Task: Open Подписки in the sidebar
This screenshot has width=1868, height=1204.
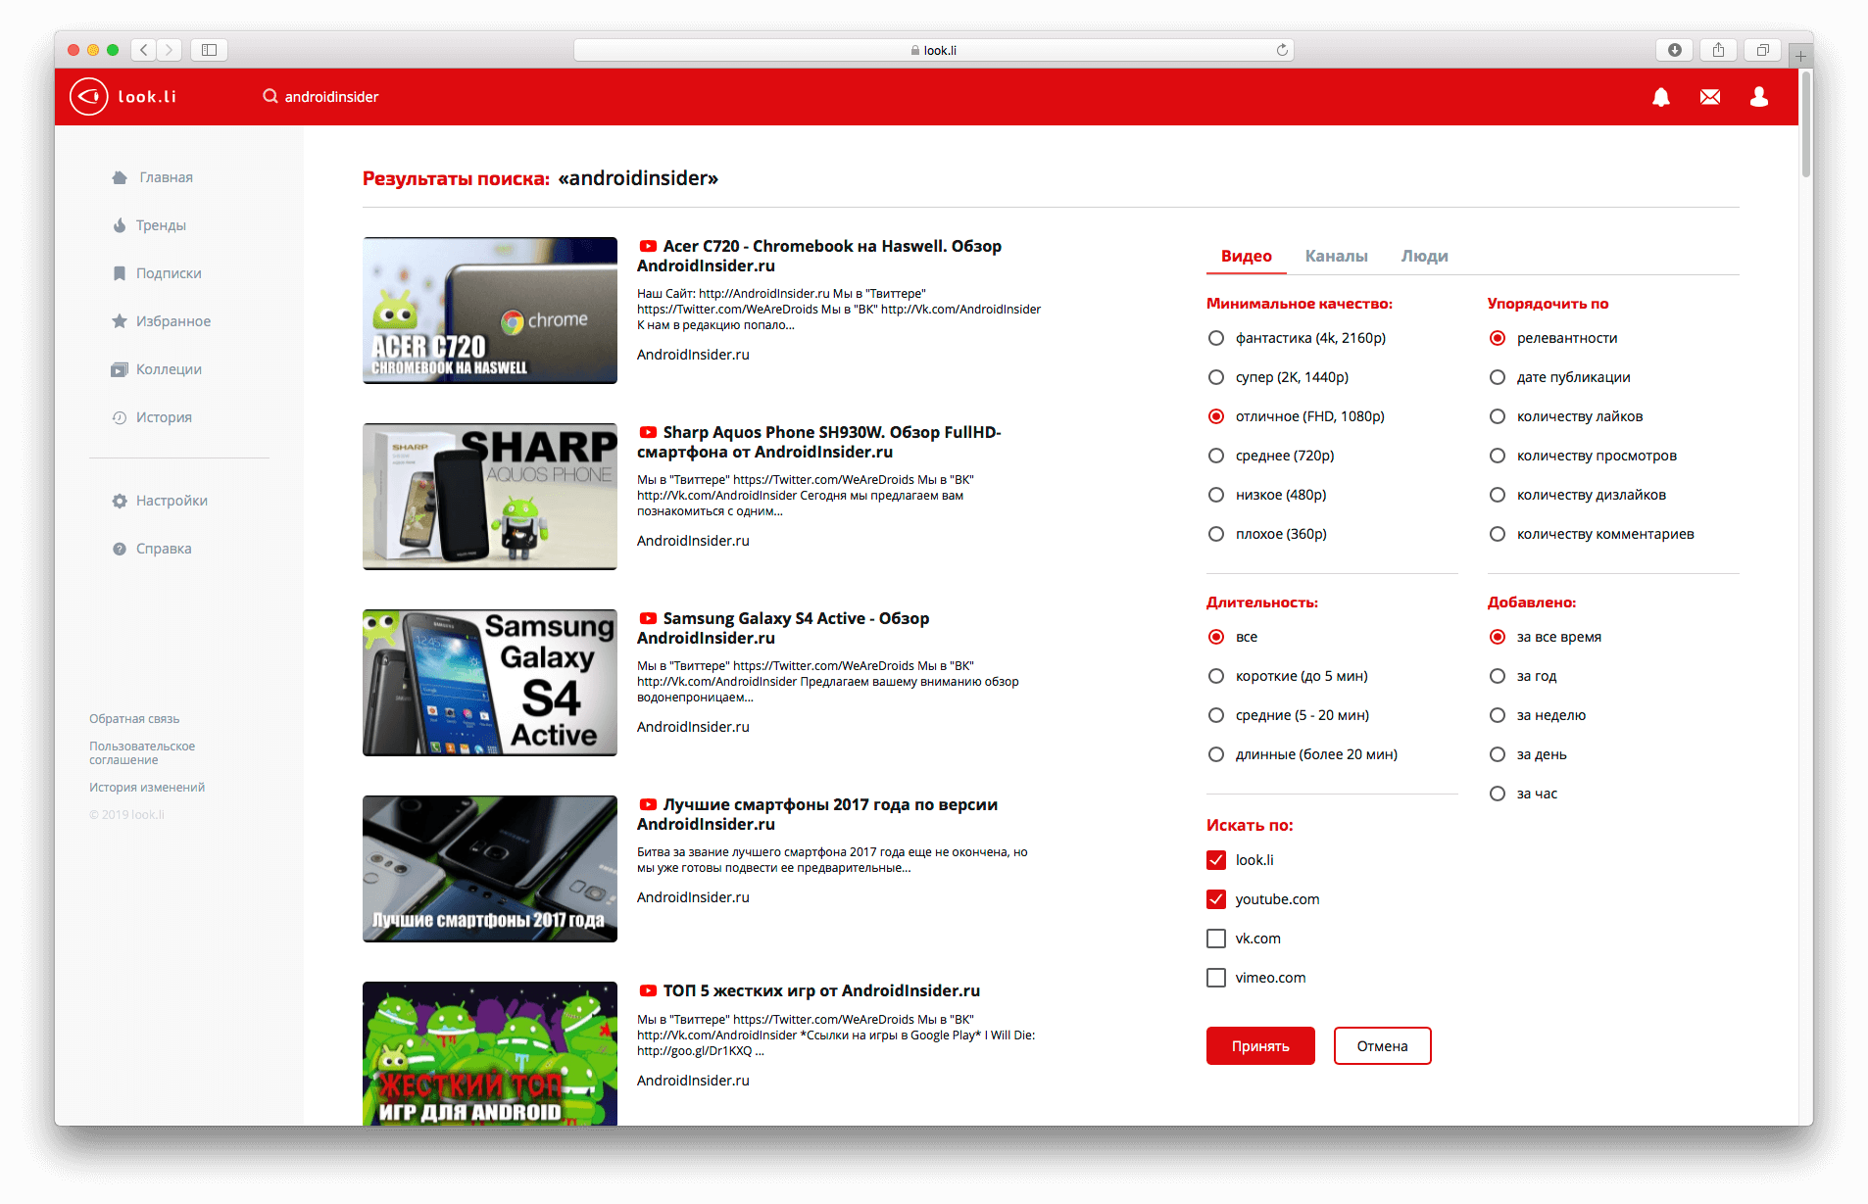Action: pos(169,273)
